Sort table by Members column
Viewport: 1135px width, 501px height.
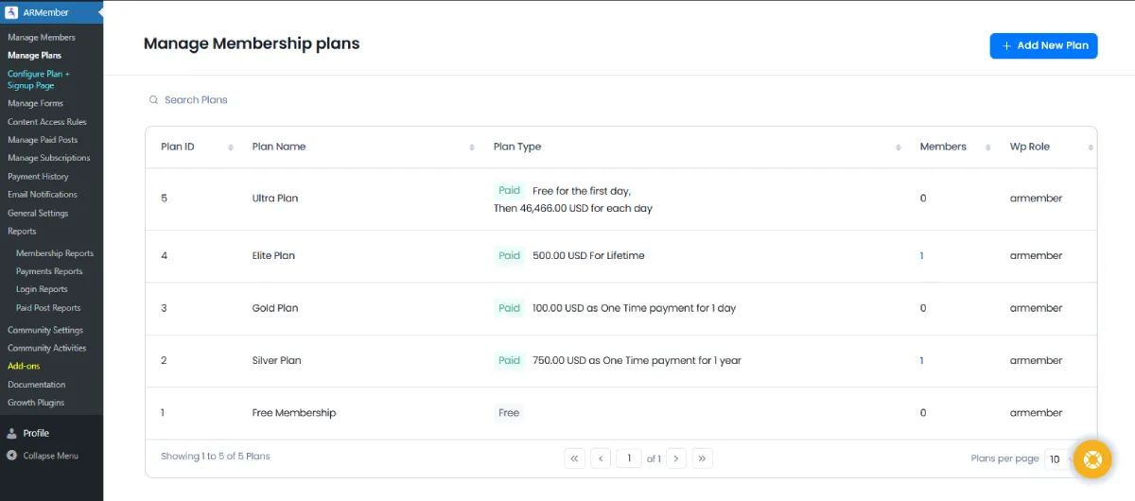tap(987, 147)
